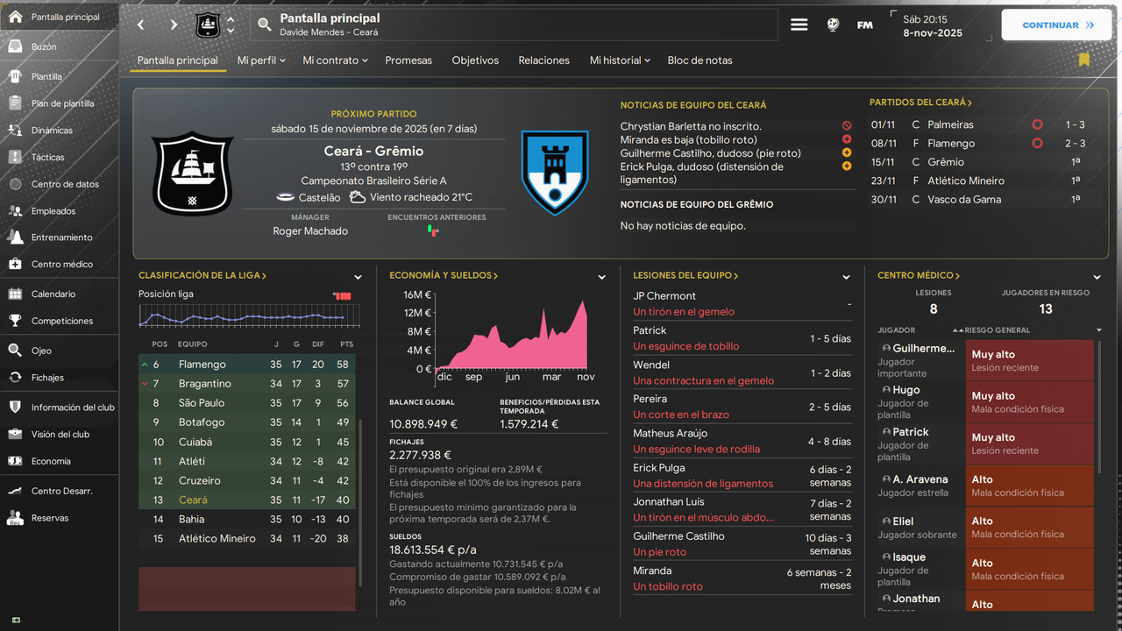This screenshot has height=631, width=1122.
Task: Click the world globe icon in top bar
Action: coord(833,25)
